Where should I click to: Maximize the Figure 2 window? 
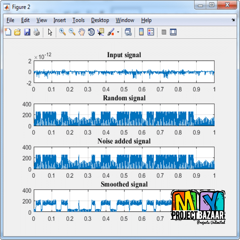pos(212,5)
